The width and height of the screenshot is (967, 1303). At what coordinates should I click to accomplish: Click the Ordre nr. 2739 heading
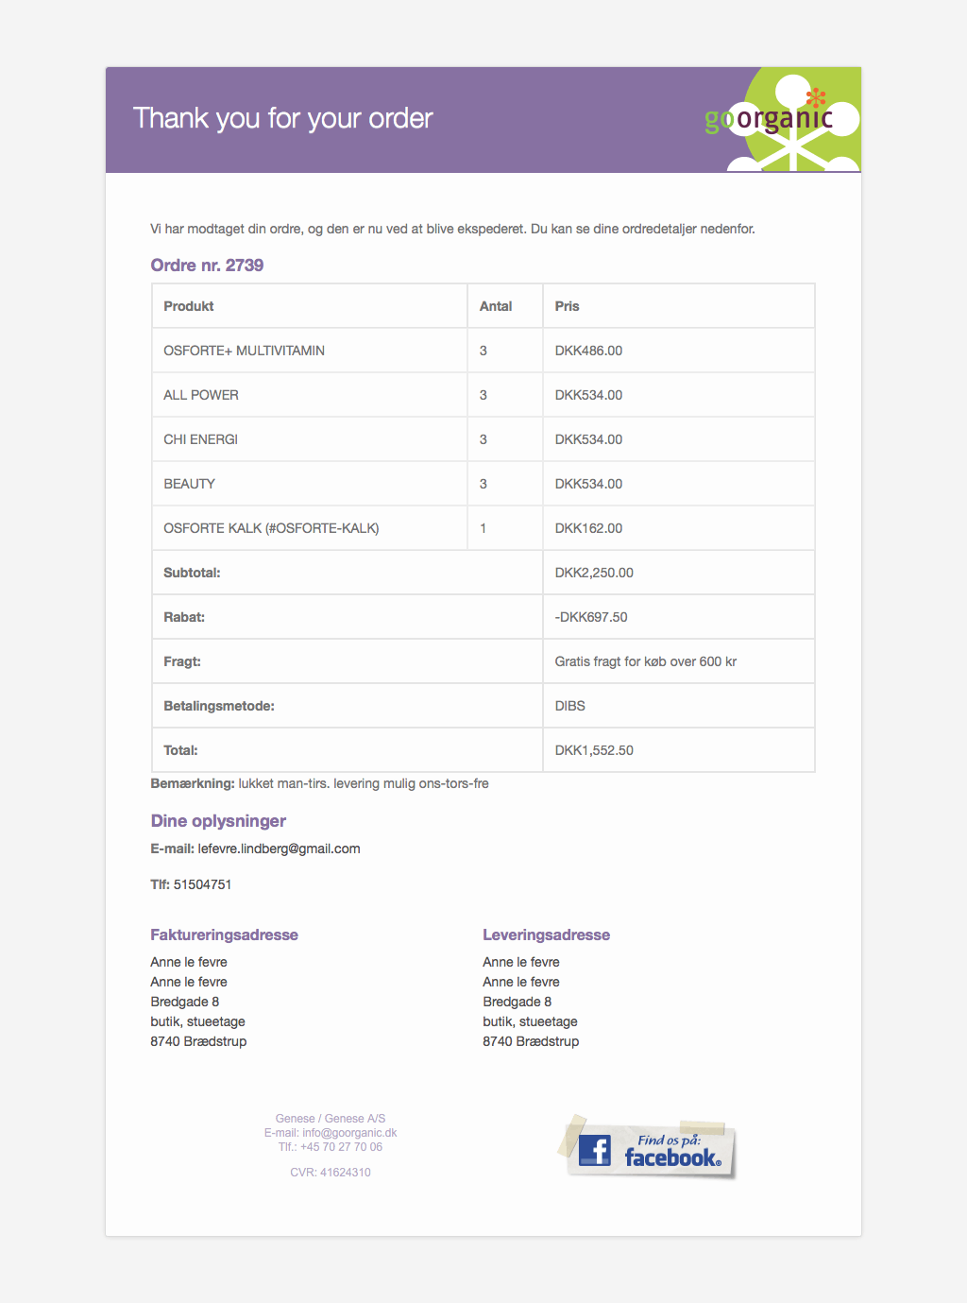click(x=207, y=266)
